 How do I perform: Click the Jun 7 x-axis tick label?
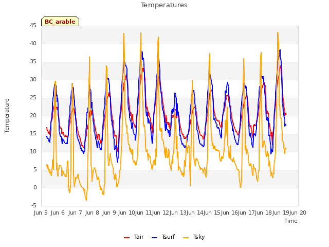(75, 213)
